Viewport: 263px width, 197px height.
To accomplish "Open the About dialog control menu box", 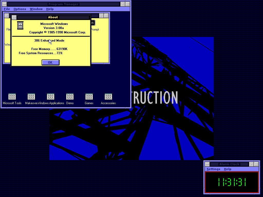I will tap(14, 17).
